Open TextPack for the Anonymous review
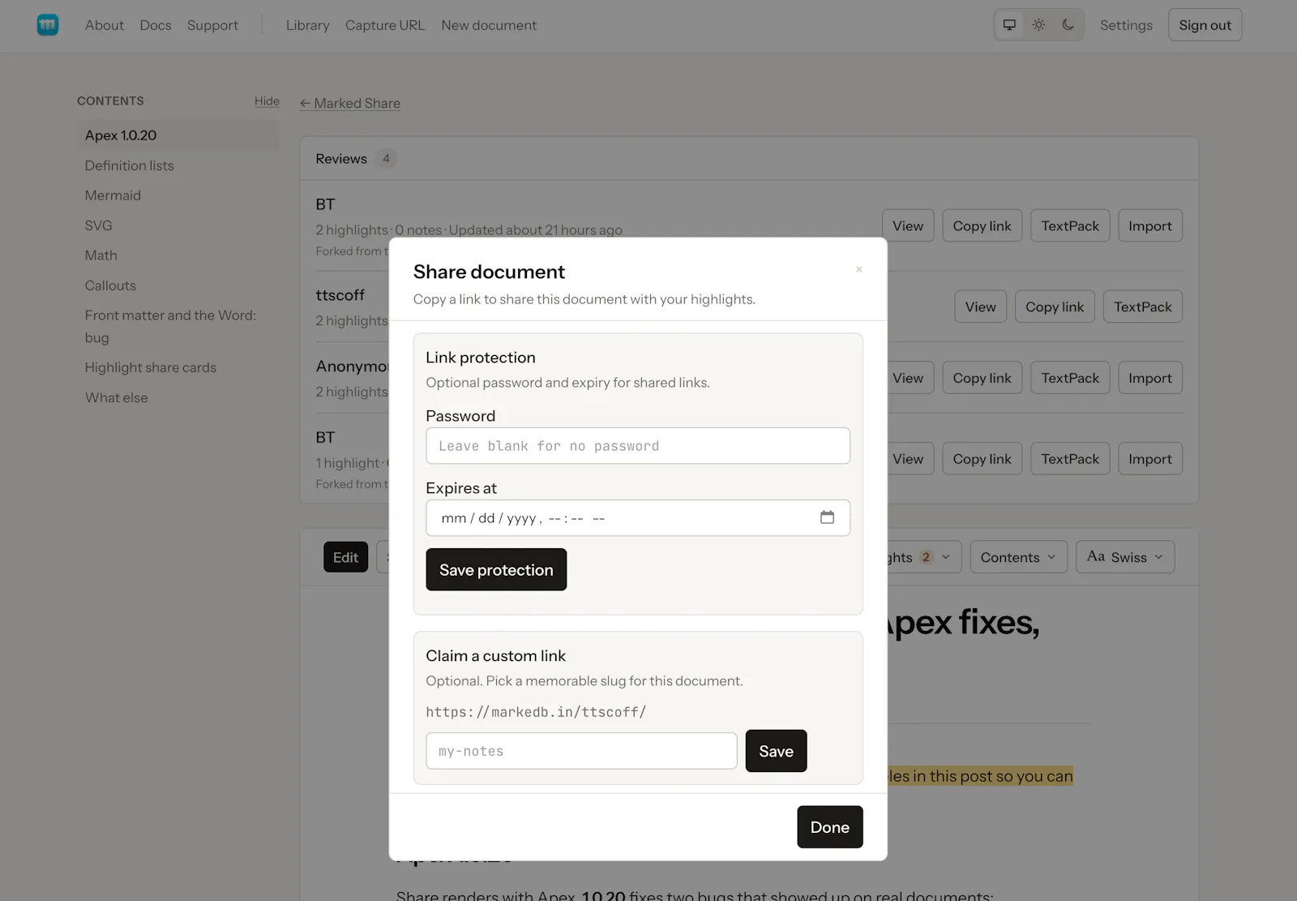The width and height of the screenshot is (1297, 901). (1070, 378)
